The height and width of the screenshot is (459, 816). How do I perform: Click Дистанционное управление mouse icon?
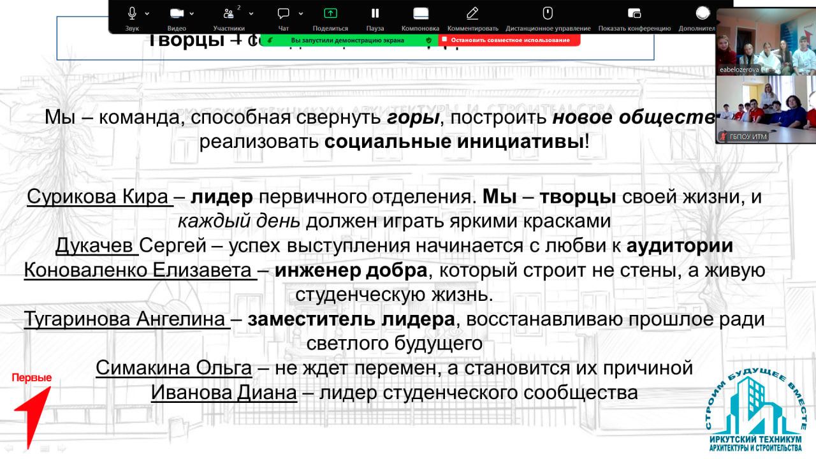(548, 13)
